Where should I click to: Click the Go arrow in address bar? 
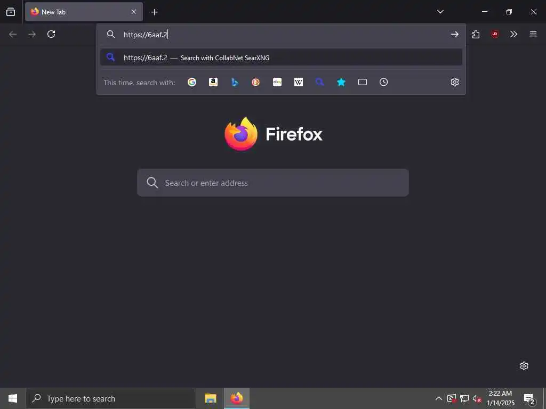click(x=454, y=34)
